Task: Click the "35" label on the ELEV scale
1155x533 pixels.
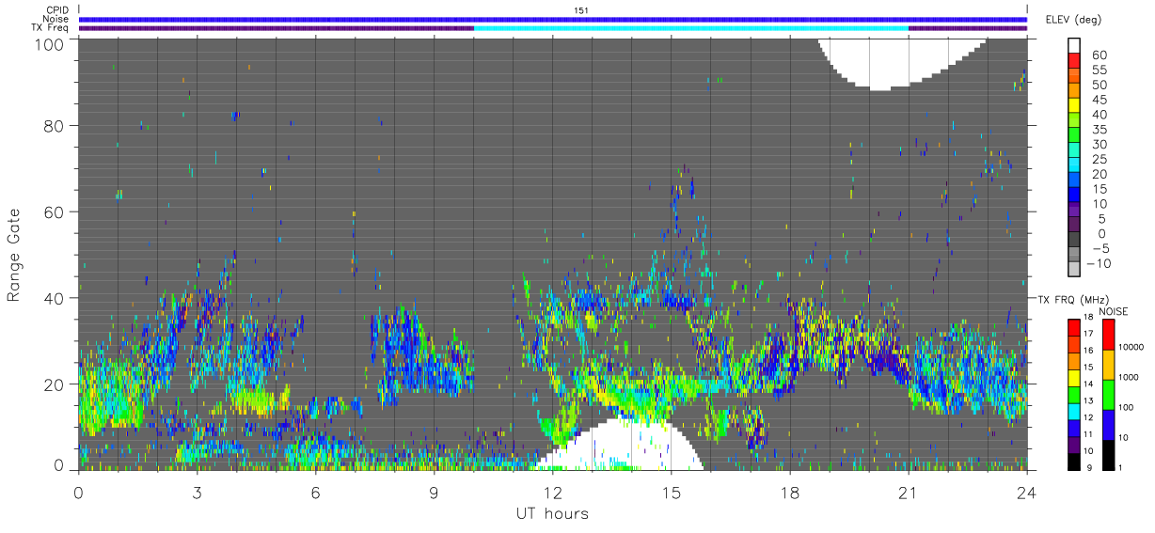Action: (1100, 129)
